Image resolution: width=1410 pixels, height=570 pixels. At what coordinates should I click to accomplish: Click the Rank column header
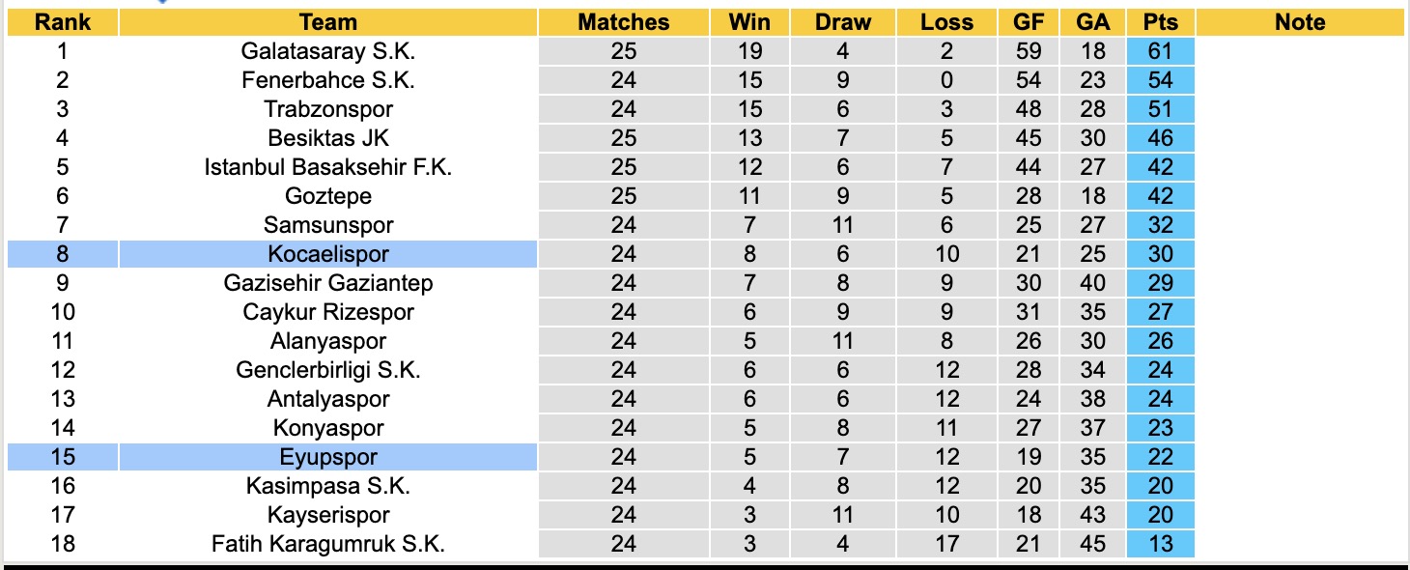[63, 22]
